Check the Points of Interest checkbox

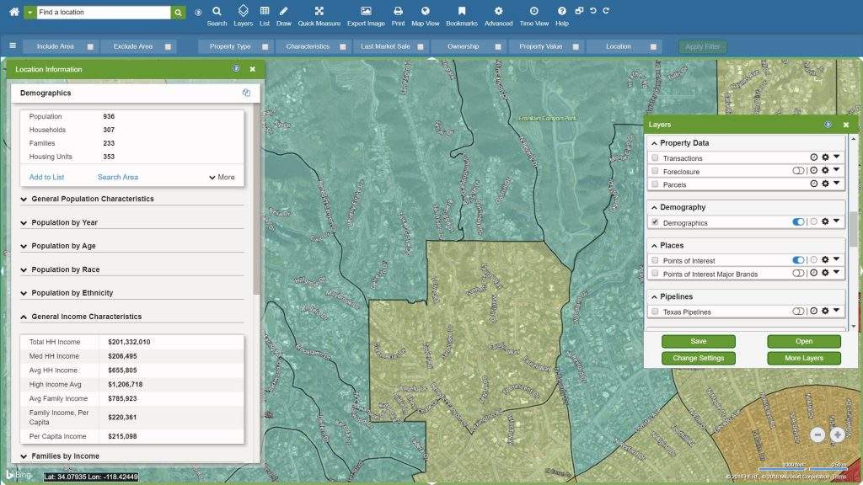coord(655,260)
